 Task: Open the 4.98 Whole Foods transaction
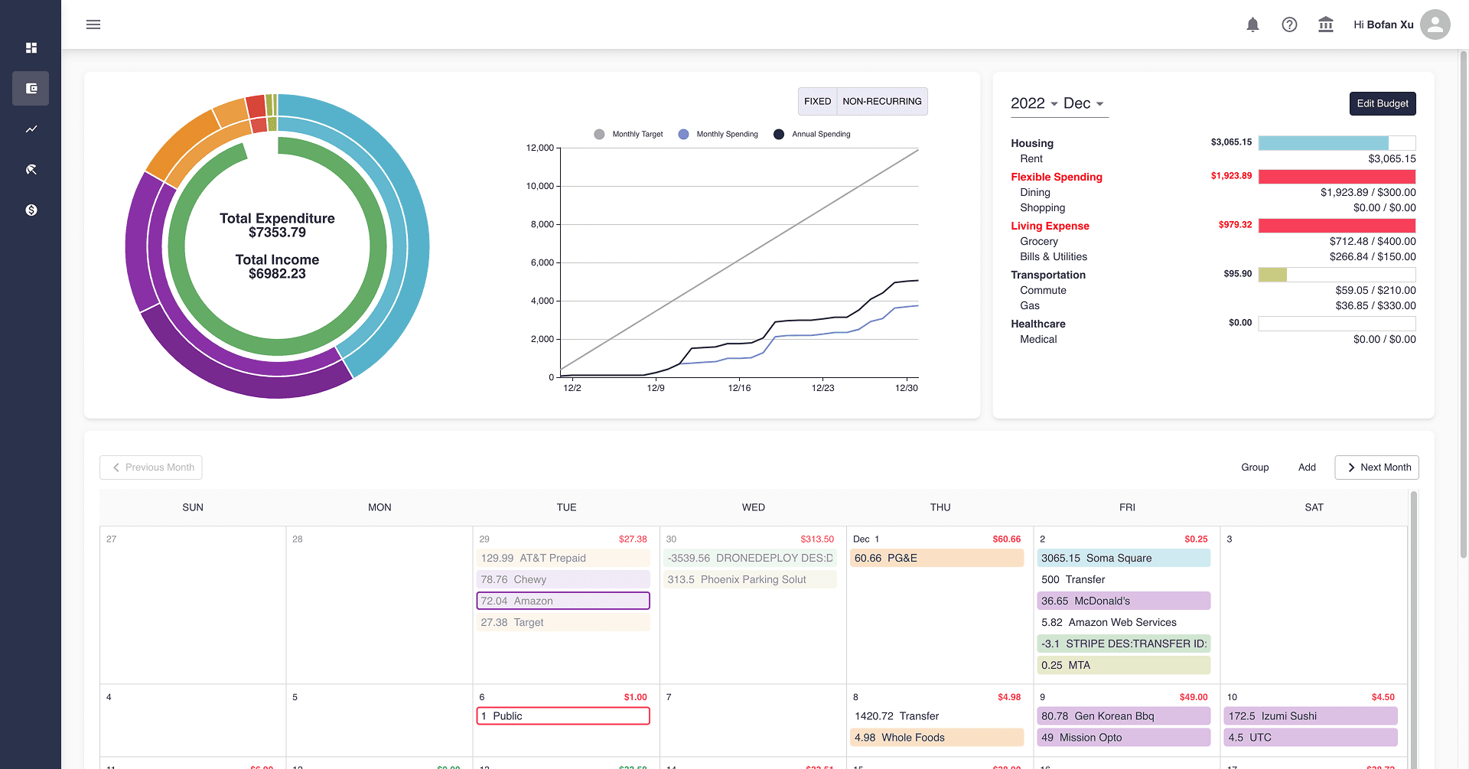click(x=937, y=737)
